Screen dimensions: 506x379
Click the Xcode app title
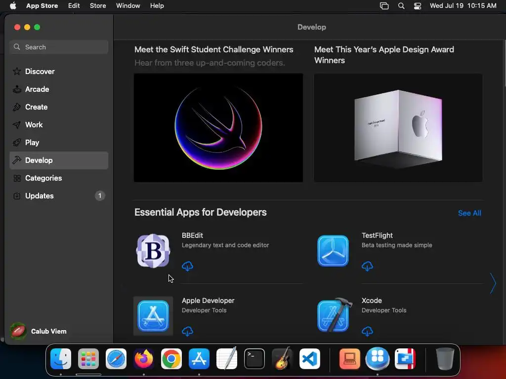(x=372, y=301)
